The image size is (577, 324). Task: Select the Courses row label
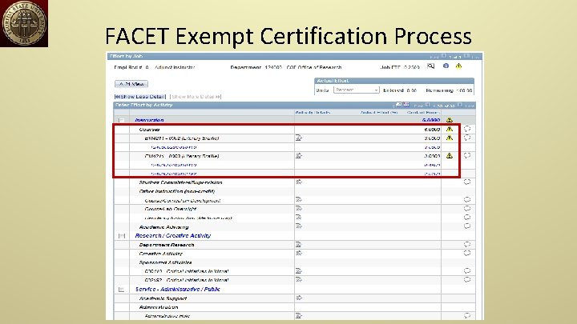[149, 130]
